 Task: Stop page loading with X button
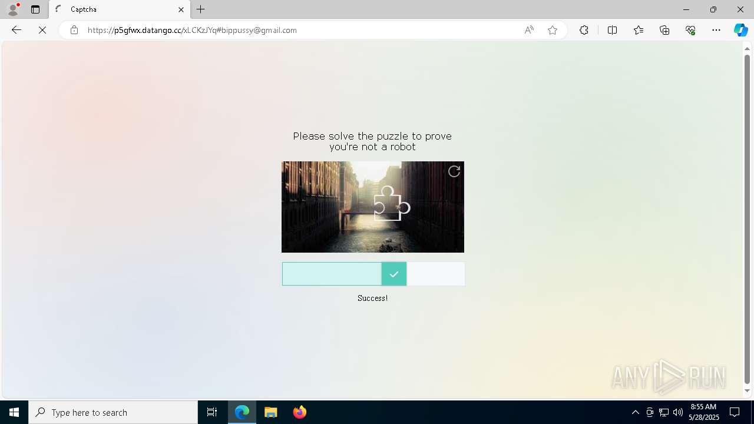[x=42, y=30]
